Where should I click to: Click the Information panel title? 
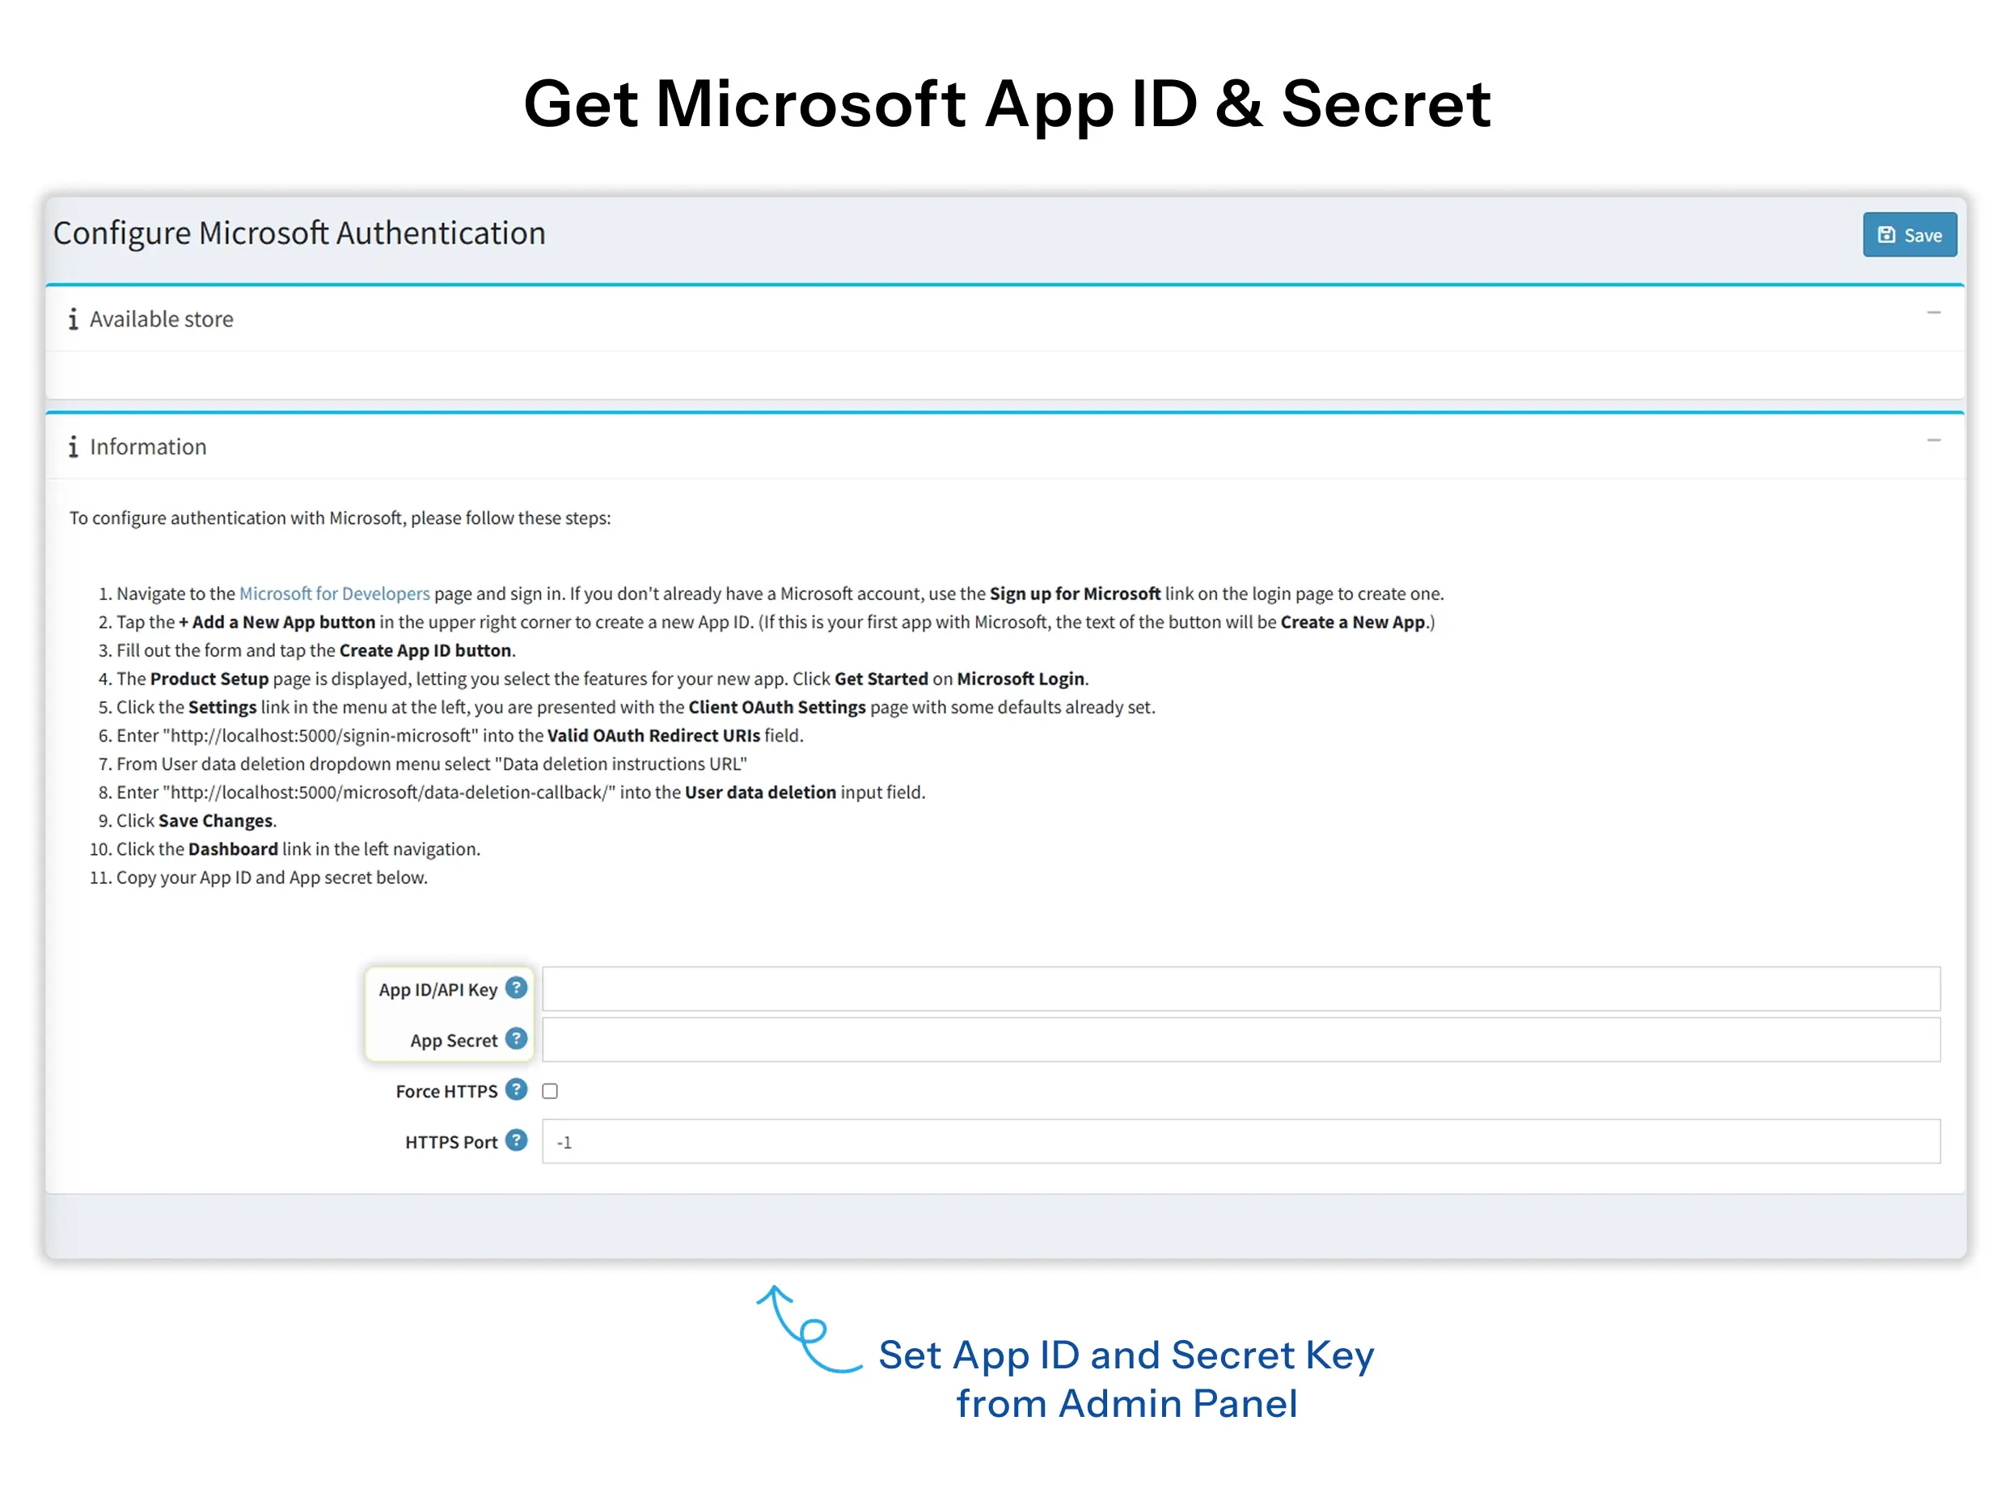[x=148, y=447]
